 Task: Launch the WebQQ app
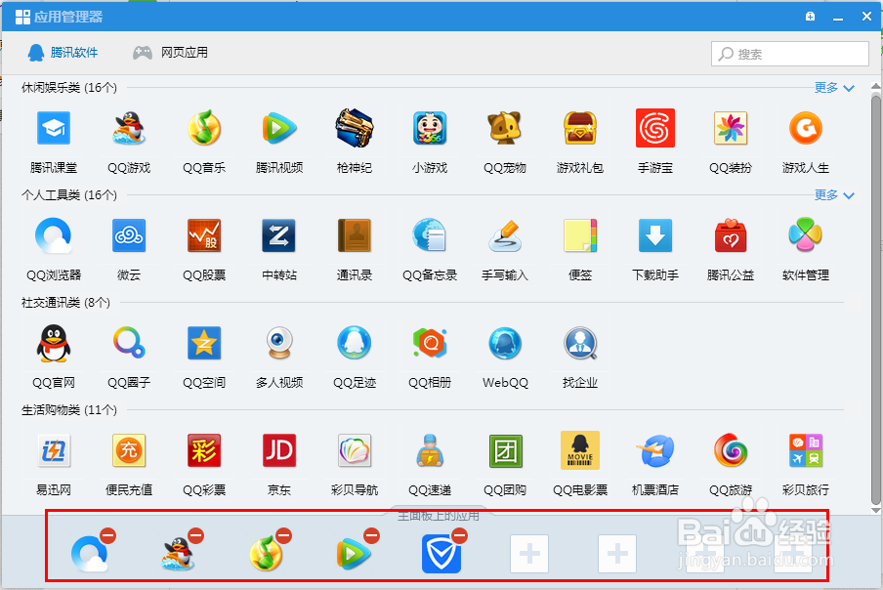(x=505, y=343)
